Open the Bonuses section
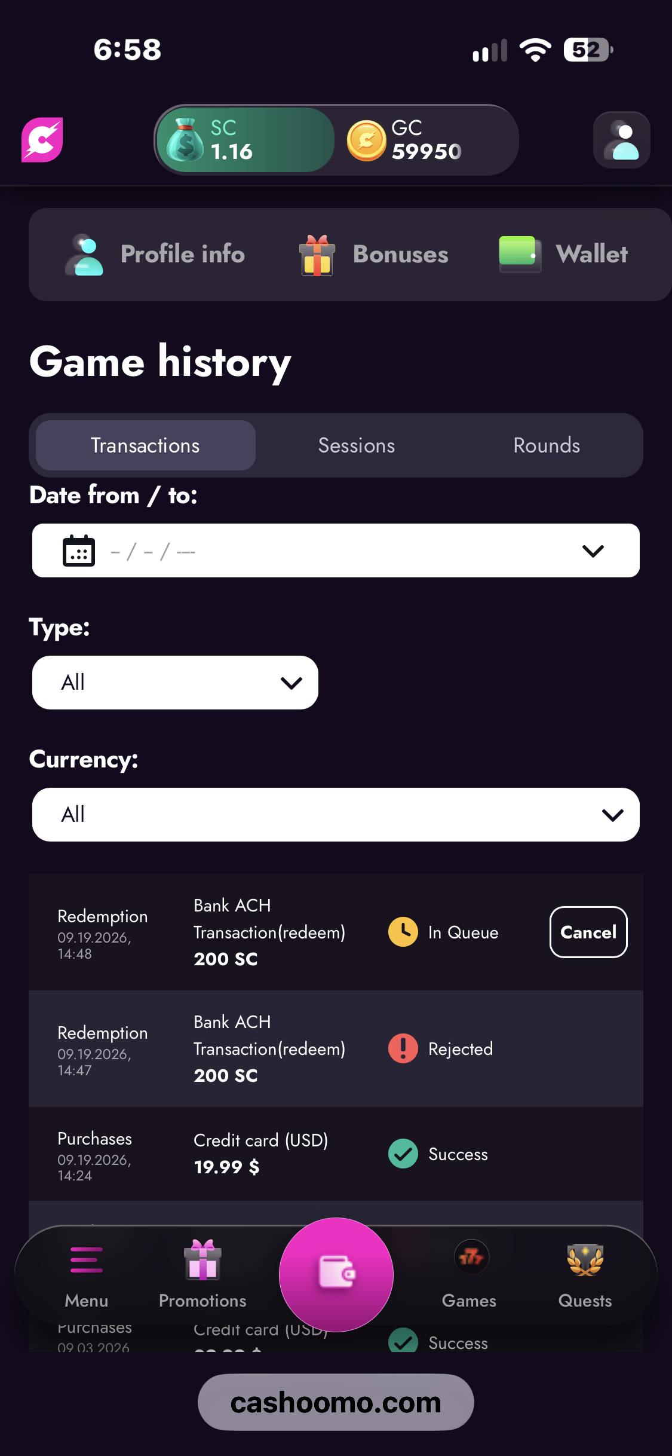The width and height of the screenshot is (672, 1456). coord(374,255)
